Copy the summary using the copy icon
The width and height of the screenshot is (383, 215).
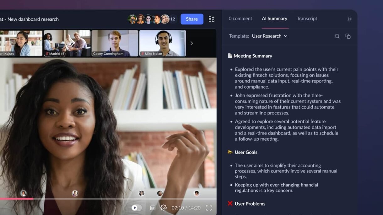[348, 36]
